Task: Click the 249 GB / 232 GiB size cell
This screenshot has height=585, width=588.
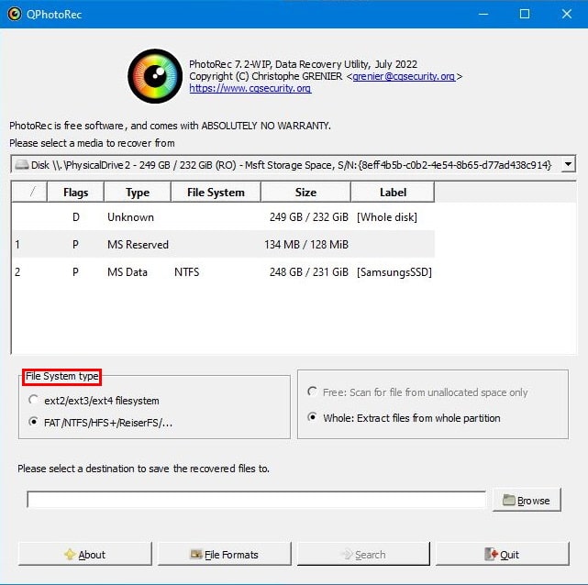Action: pyautogui.click(x=309, y=217)
